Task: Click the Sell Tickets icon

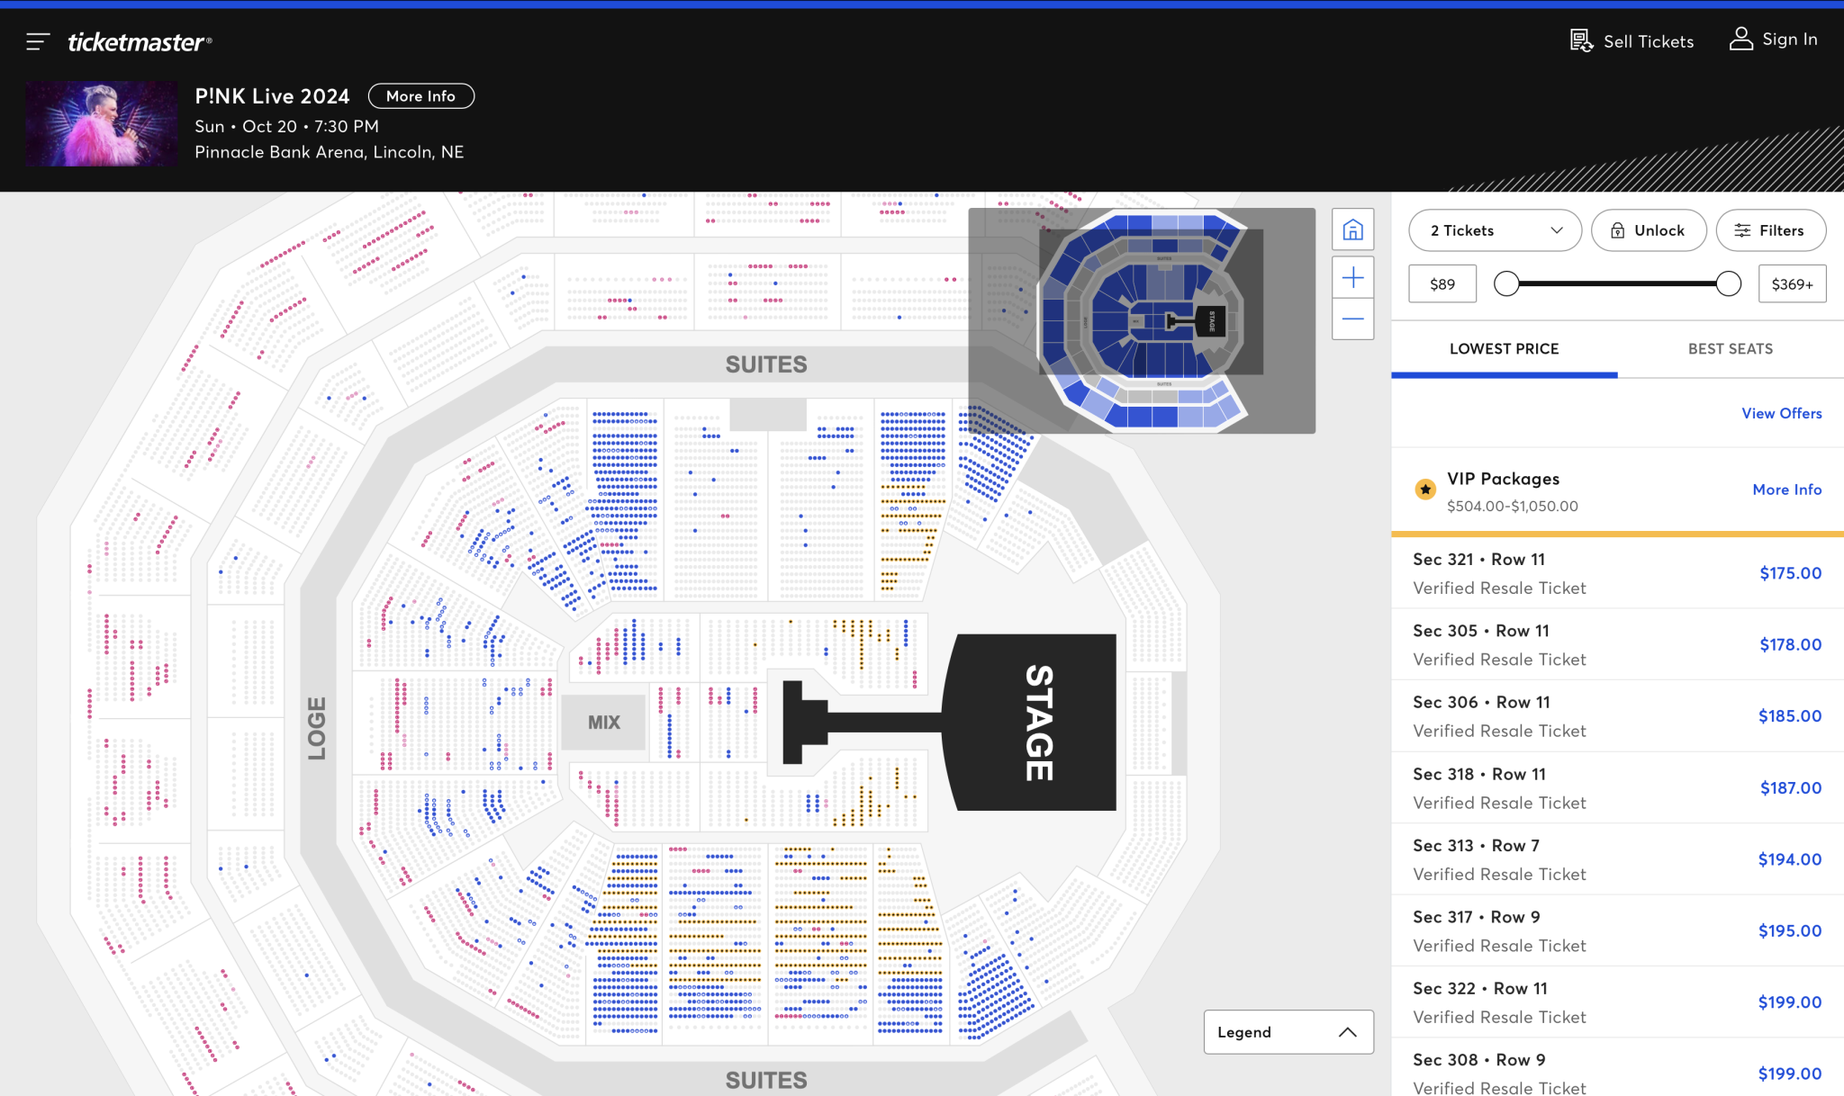Action: click(x=1580, y=40)
